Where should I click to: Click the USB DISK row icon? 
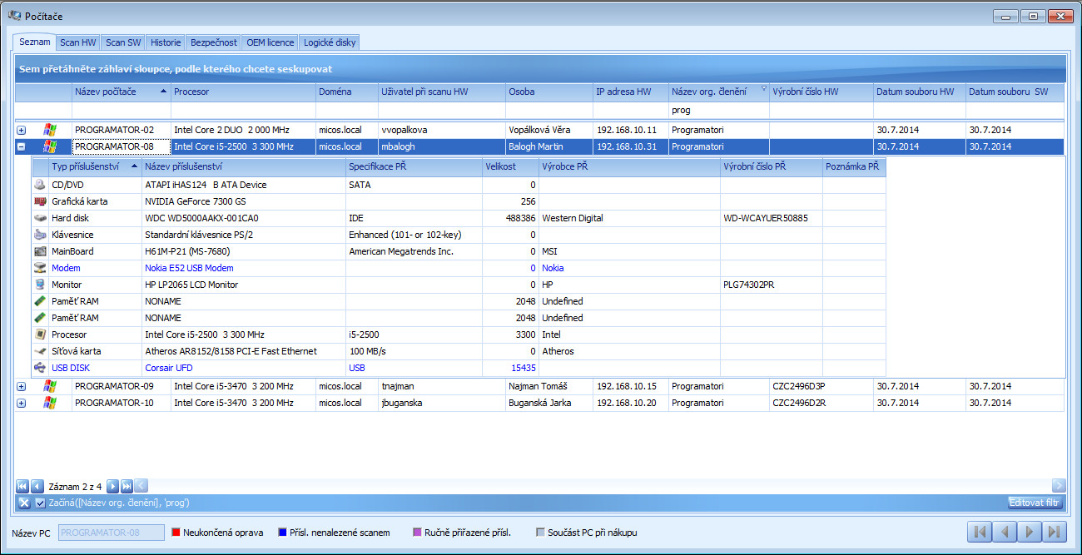pos(40,368)
